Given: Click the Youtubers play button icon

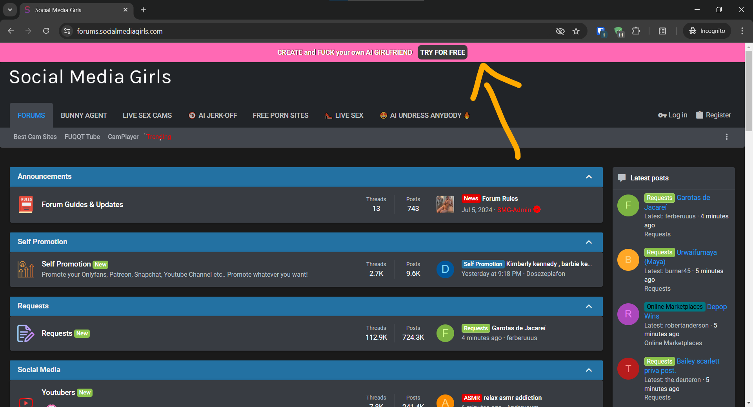Looking at the screenshot, I should point(25,402).
